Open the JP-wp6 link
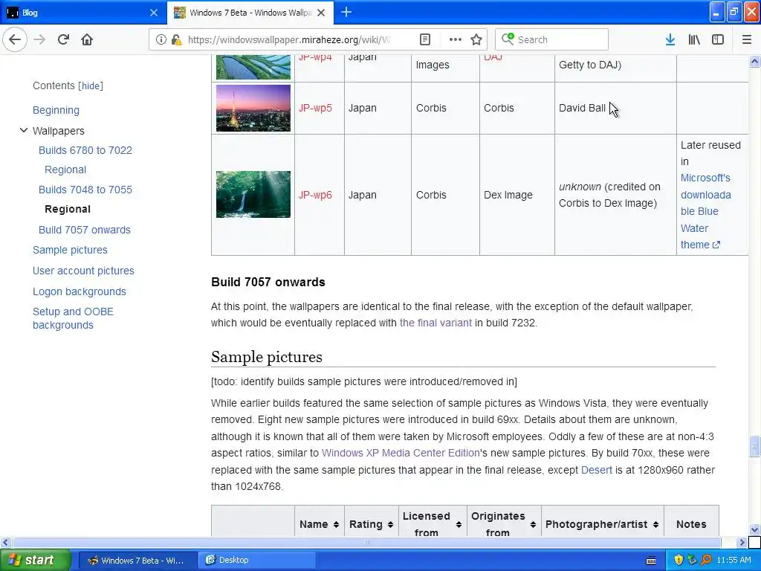This screenshot has height=571, width=761. (x=315, y=195)
